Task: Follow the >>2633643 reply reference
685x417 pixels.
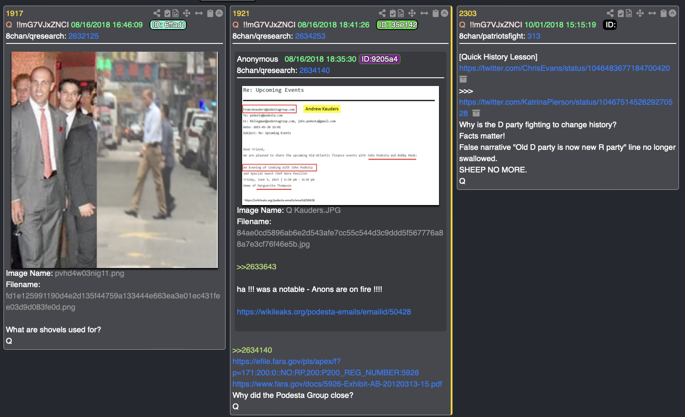Action: click(x=256, y=267)
